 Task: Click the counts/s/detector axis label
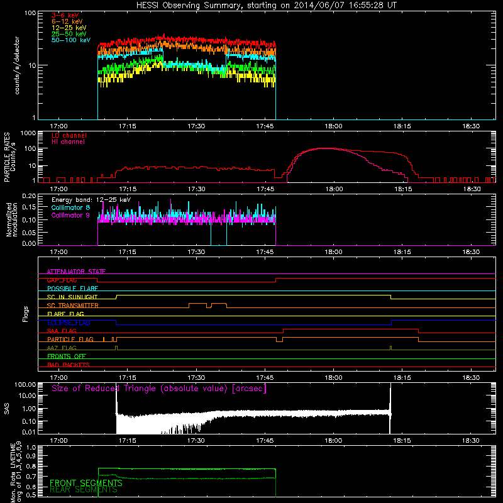[x=17, y=65]
